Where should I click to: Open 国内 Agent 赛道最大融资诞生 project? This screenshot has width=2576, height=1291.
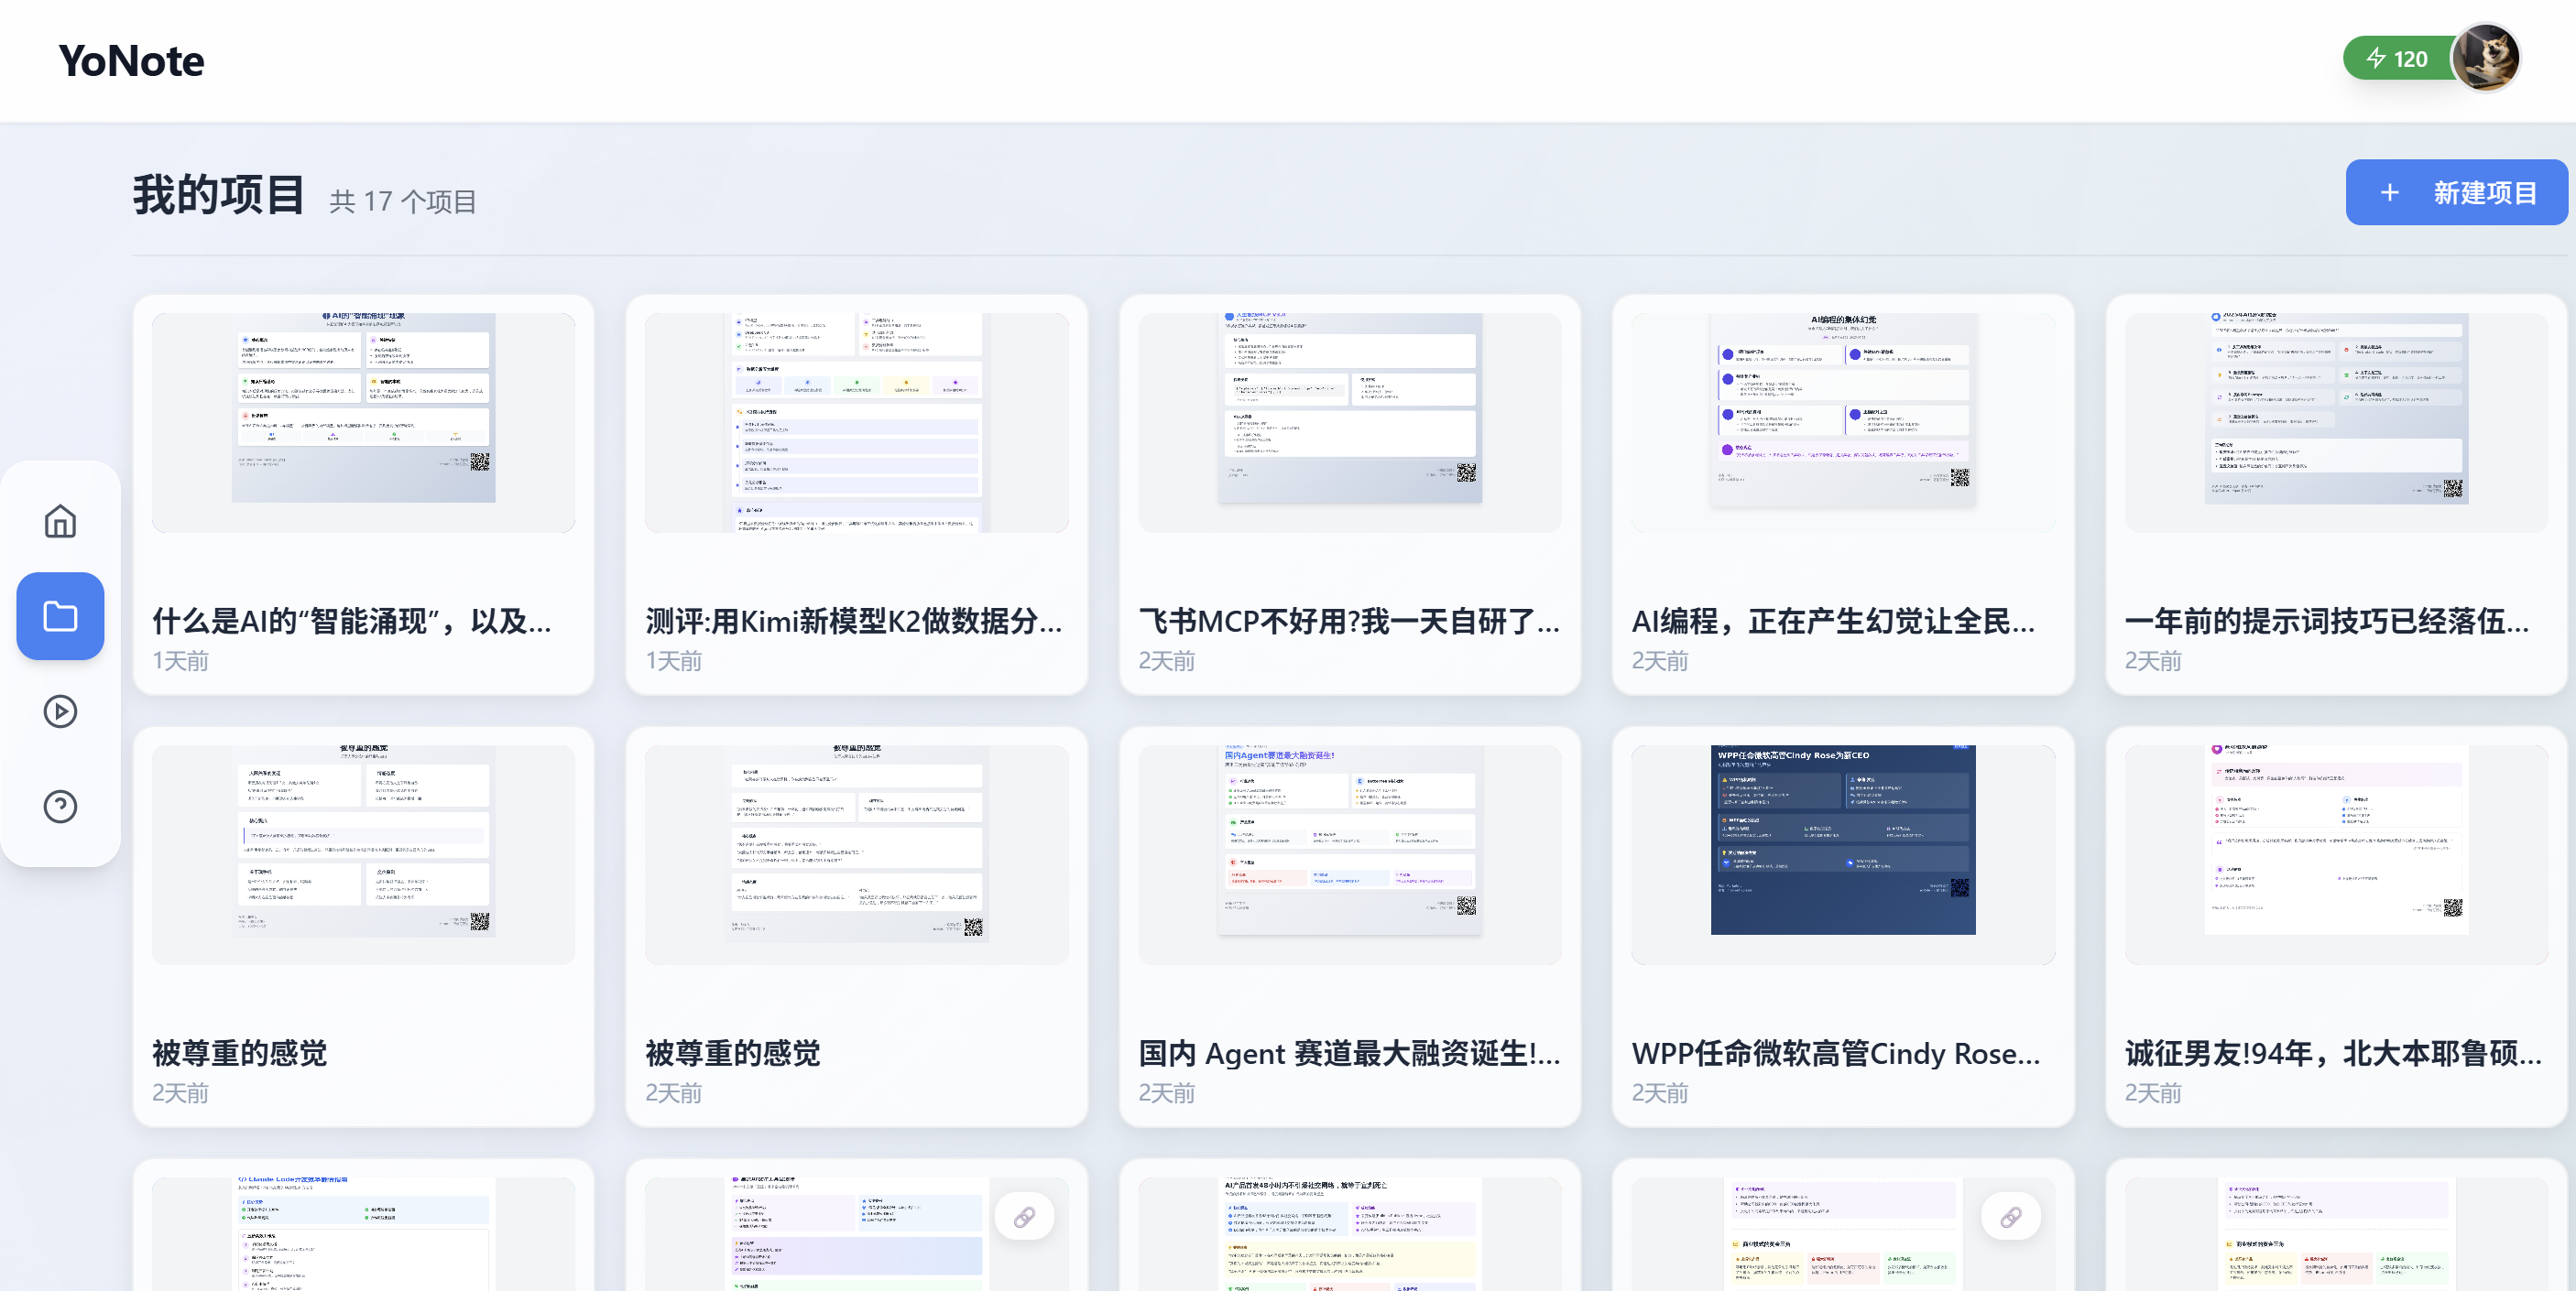click(1349, 1052)
